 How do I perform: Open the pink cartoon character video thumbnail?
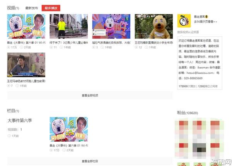coord(111,26)
